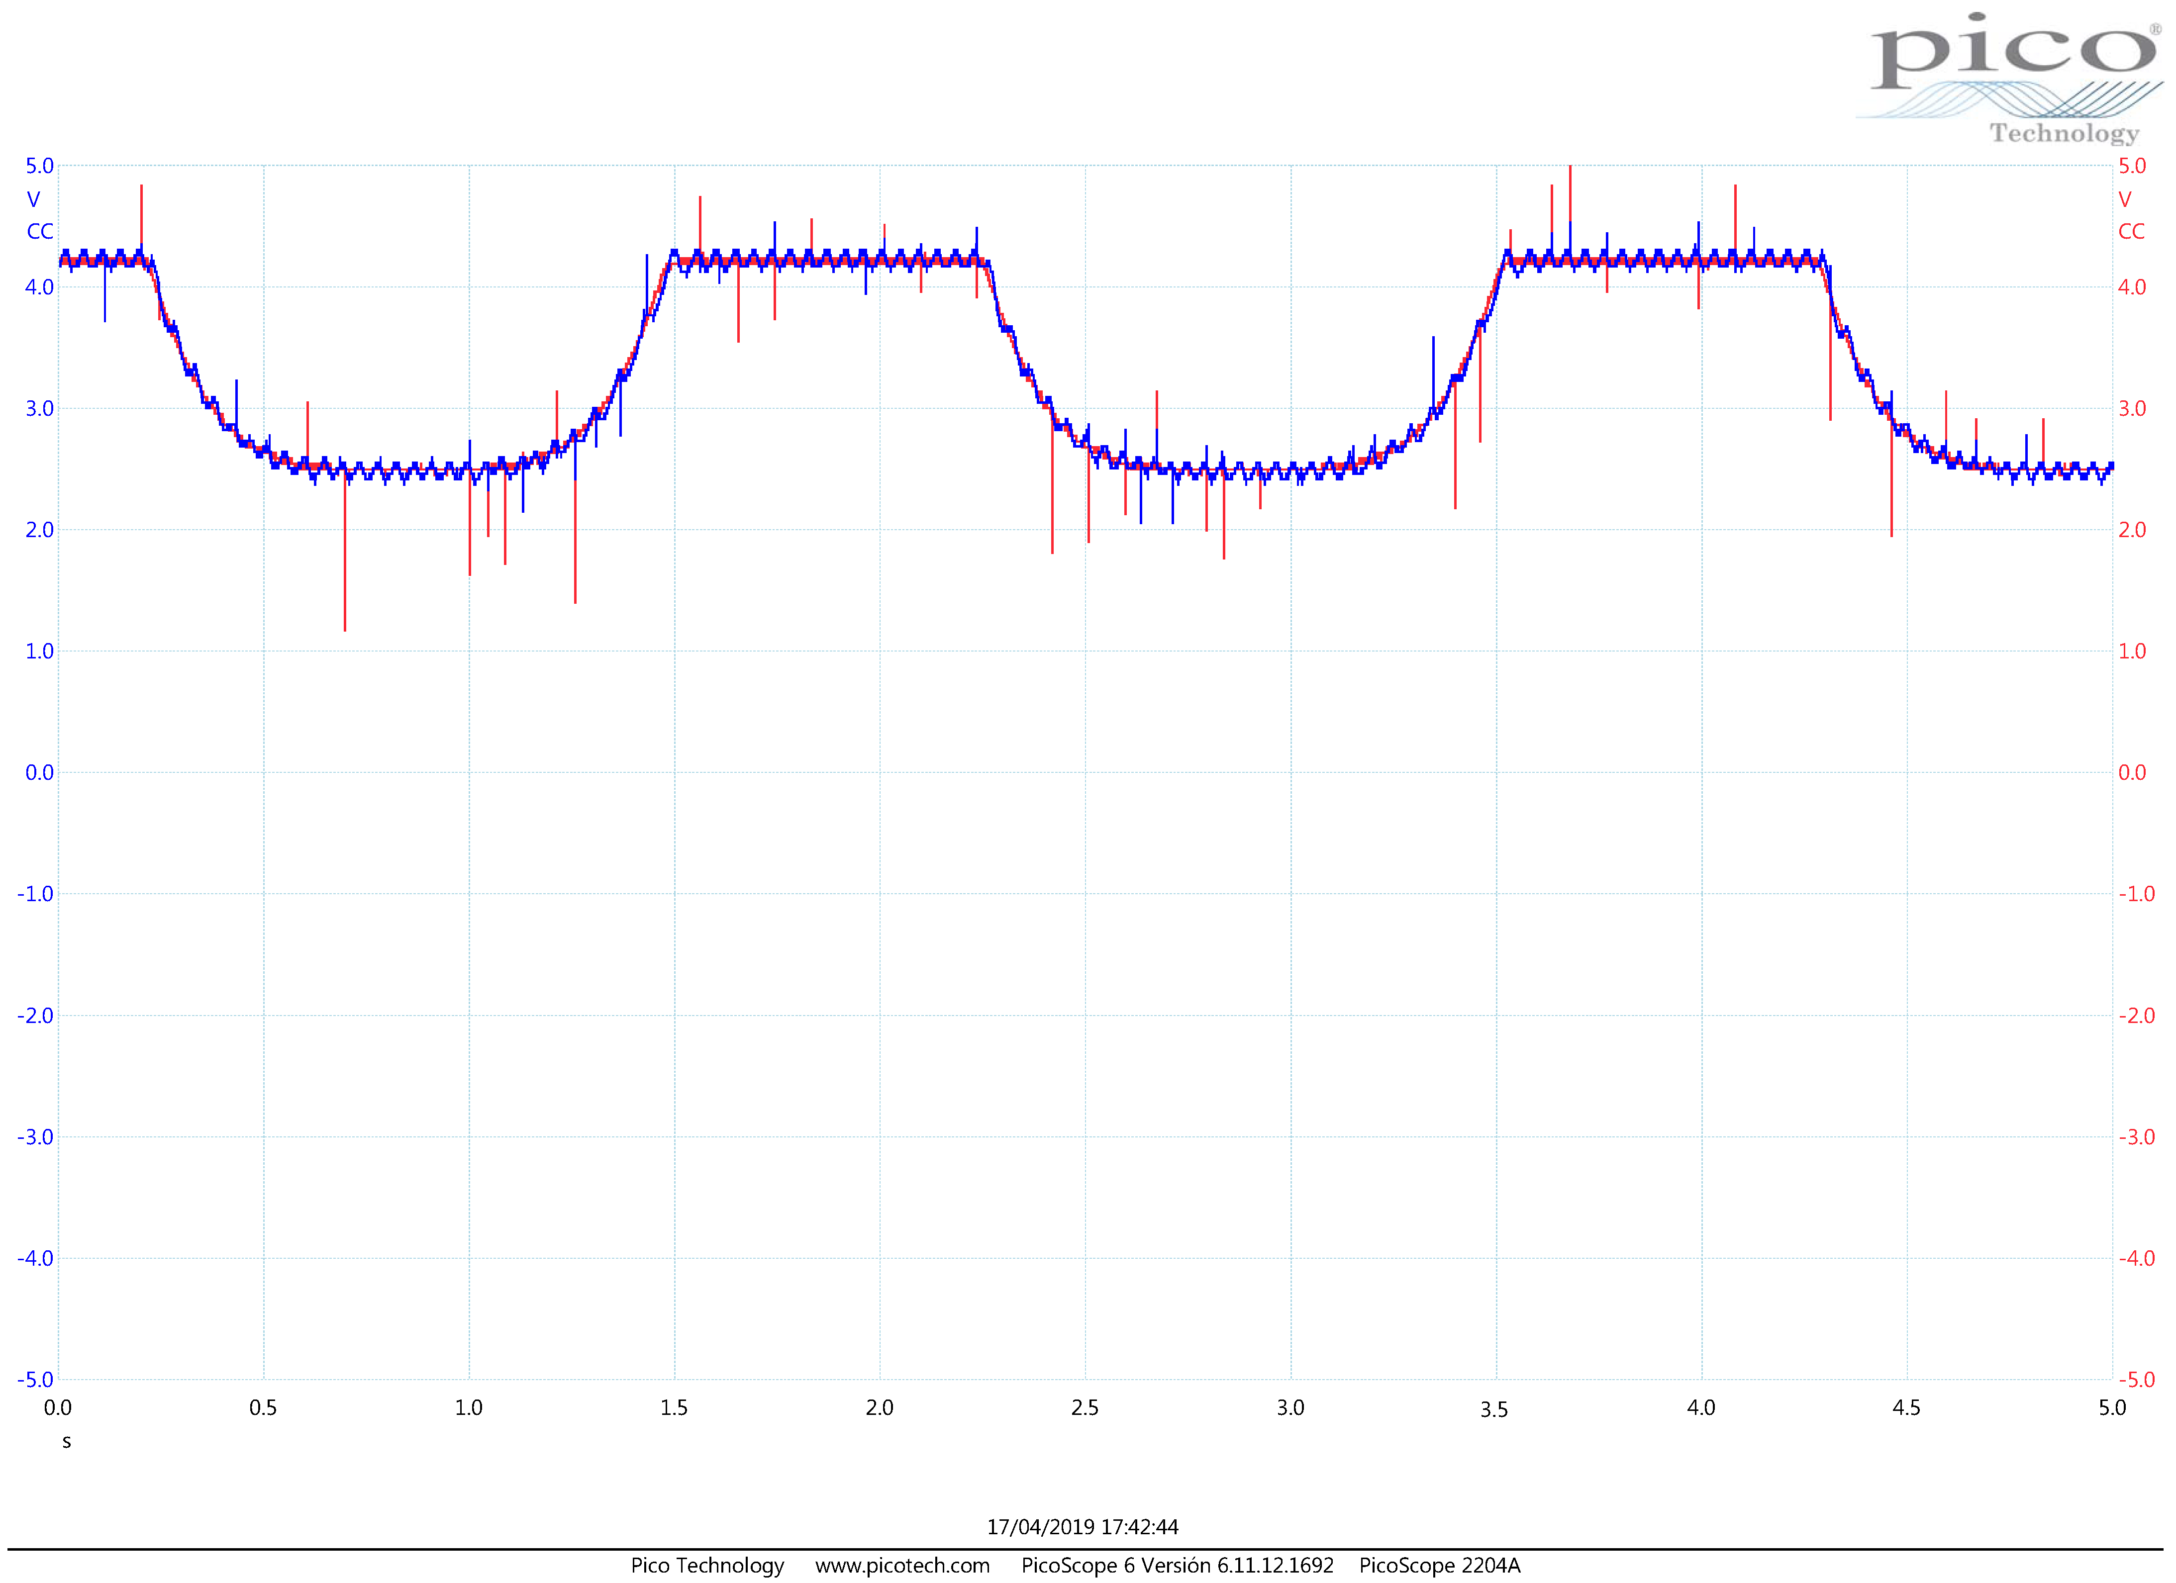Click the red 0.0 voltage label
This screenshot has width=2176, height=1583.
(2132, 772)
